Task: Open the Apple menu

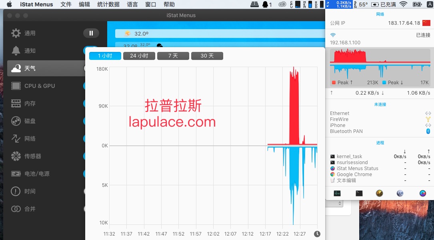Action: pyautogui.click(x=9, y=4)
